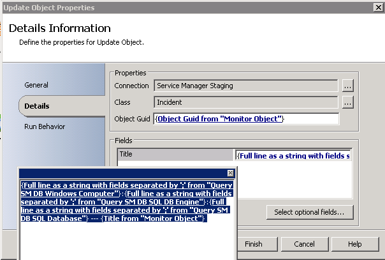Viewport: 385px width, 260px height.
Task: Open the Class browse ellipsis button
Action: coord(347,102)
